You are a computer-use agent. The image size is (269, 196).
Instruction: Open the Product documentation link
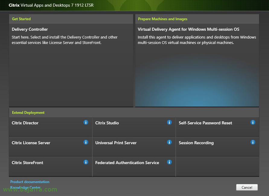pos(30,182)
